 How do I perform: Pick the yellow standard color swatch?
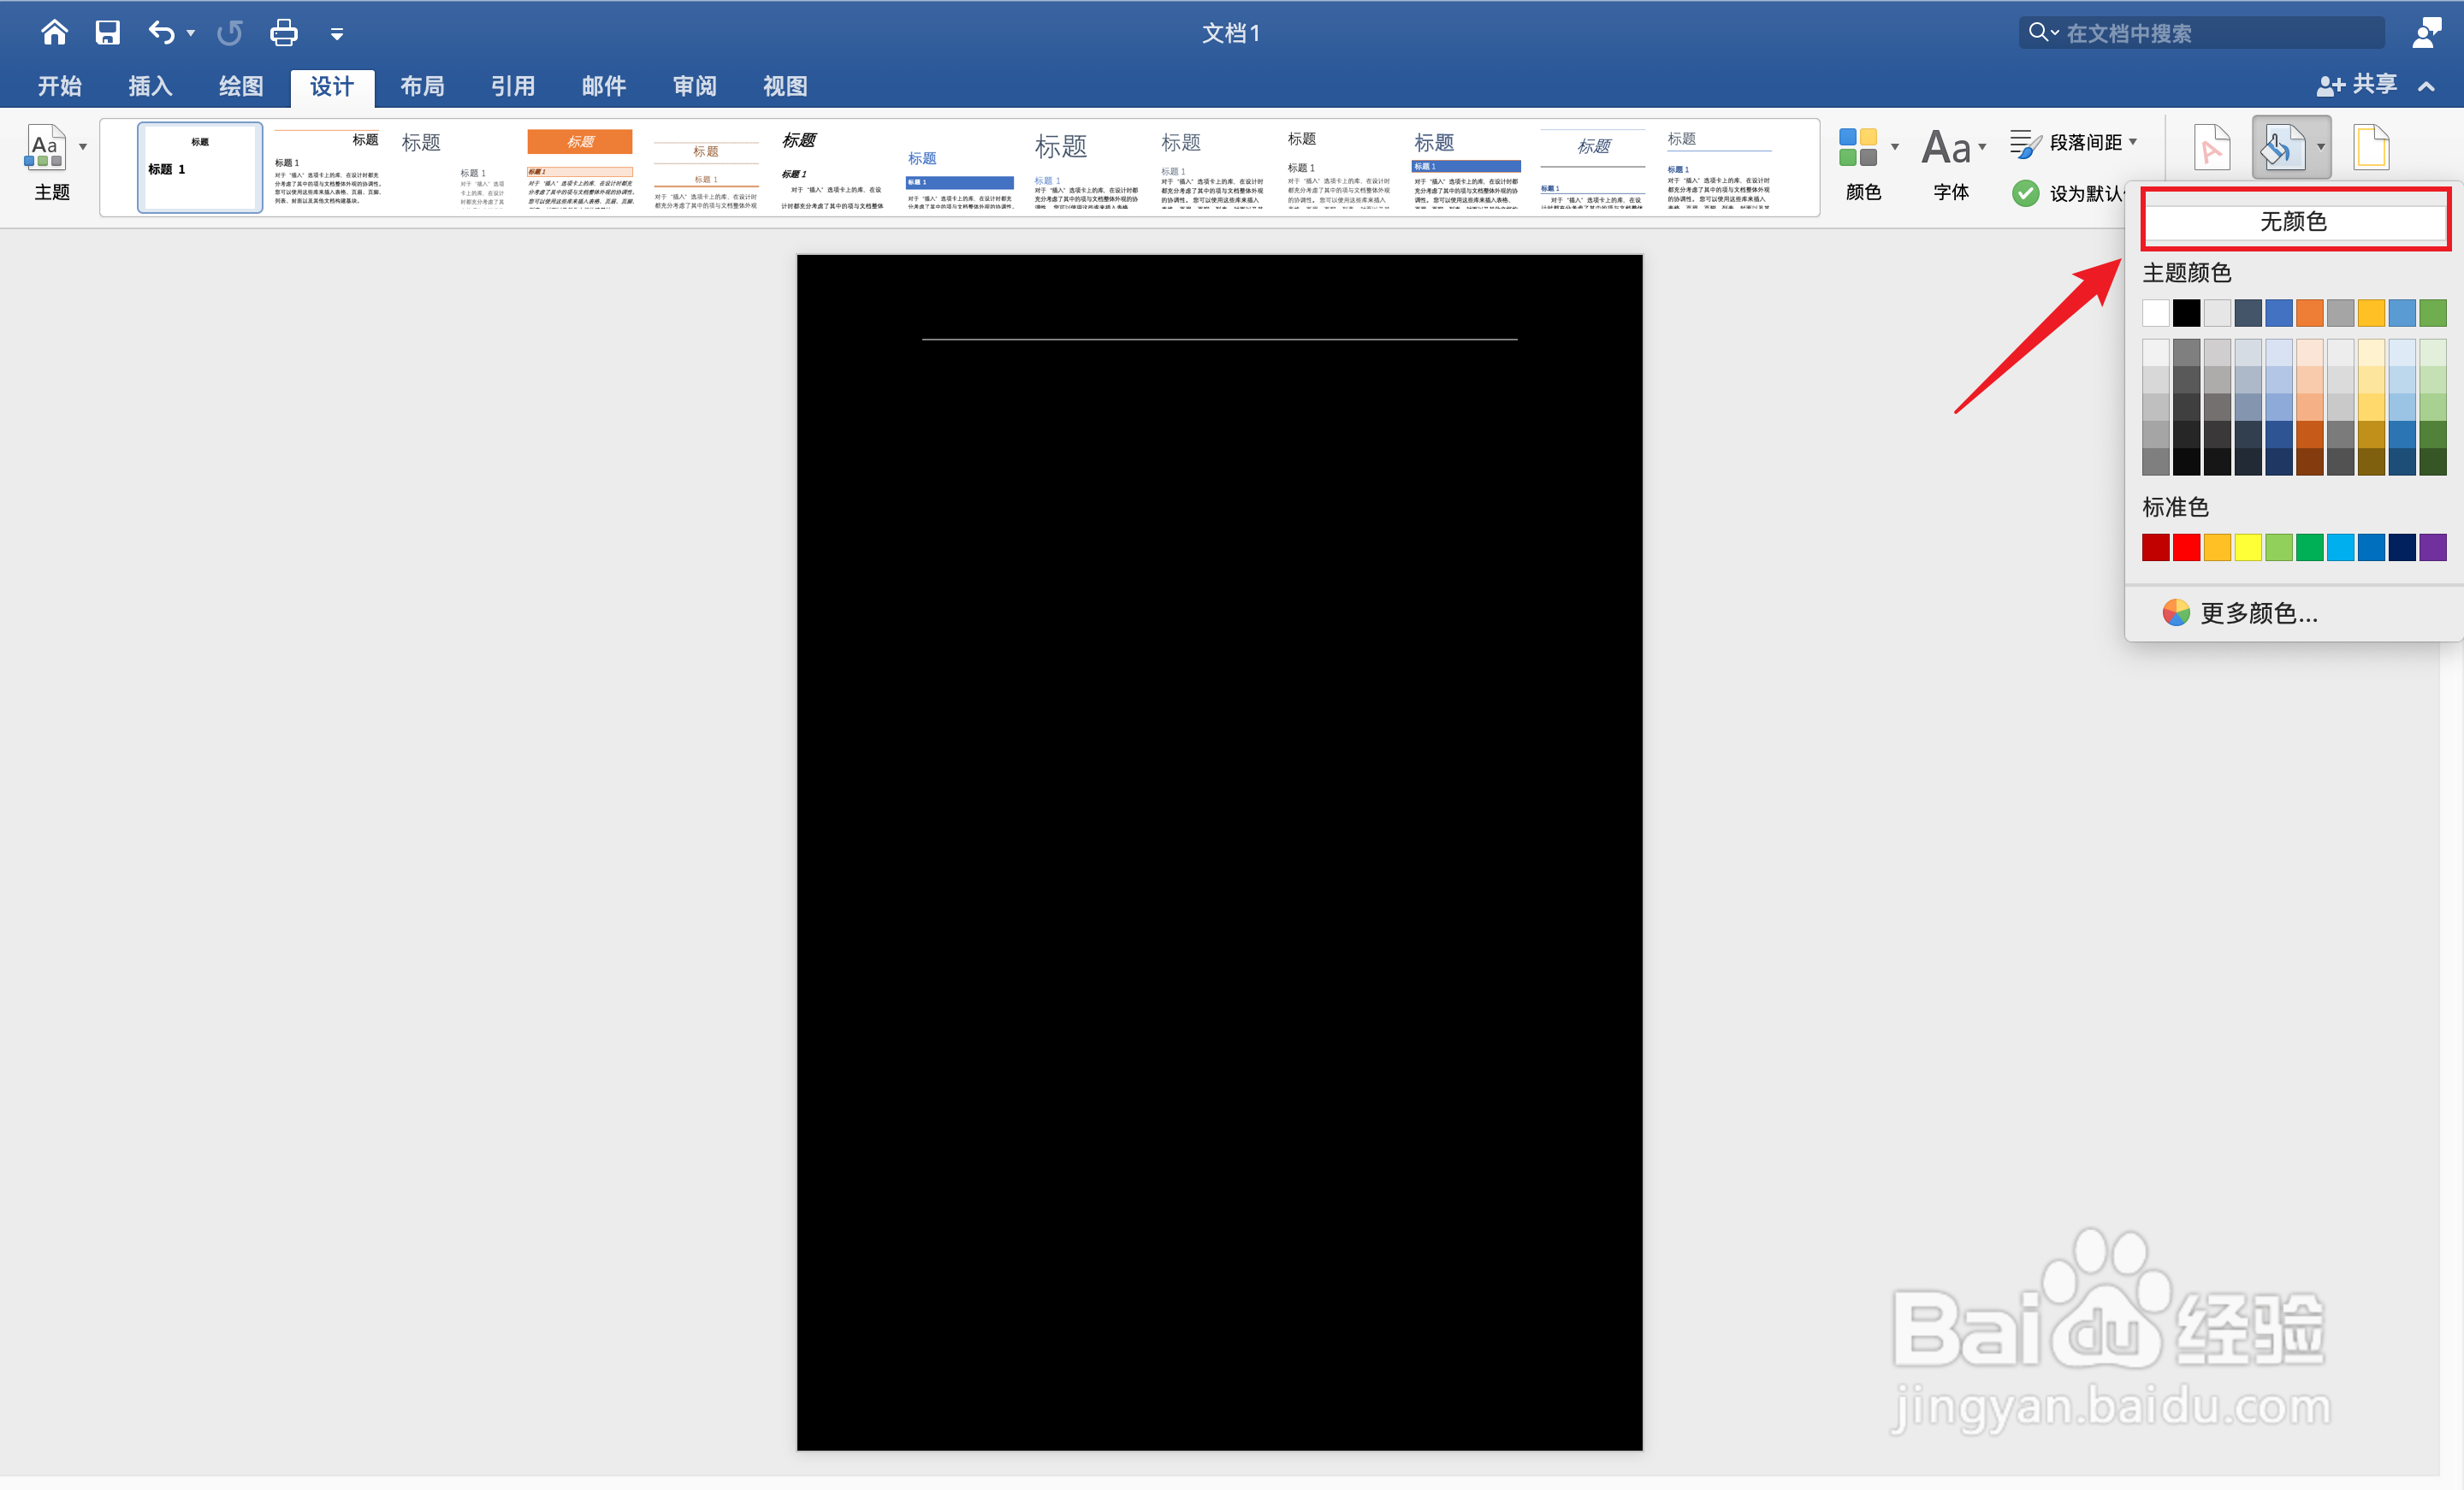pyautogui.click(x=2247, y=547)
